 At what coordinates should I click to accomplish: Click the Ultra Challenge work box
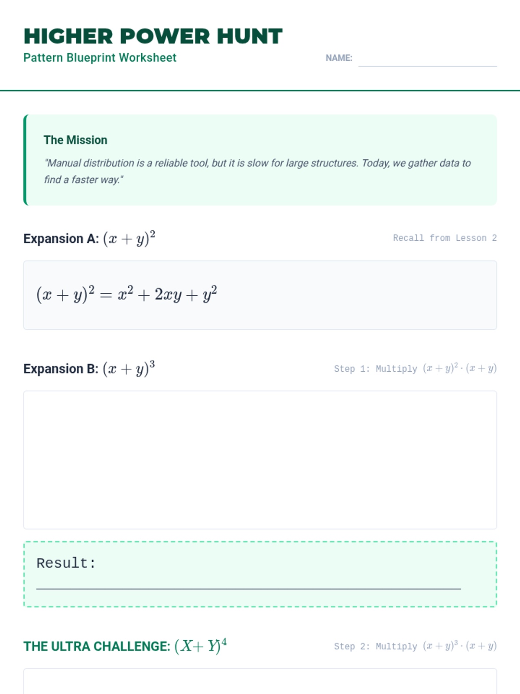[260, 682]
